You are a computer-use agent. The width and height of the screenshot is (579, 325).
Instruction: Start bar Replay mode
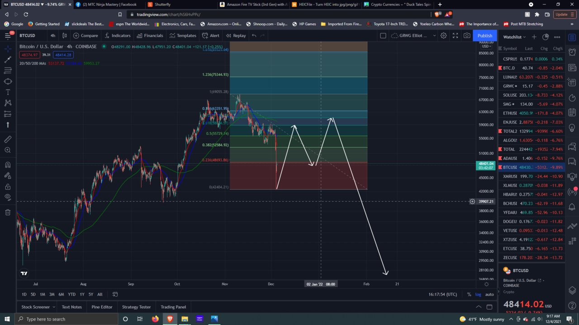tap(236, 36)
